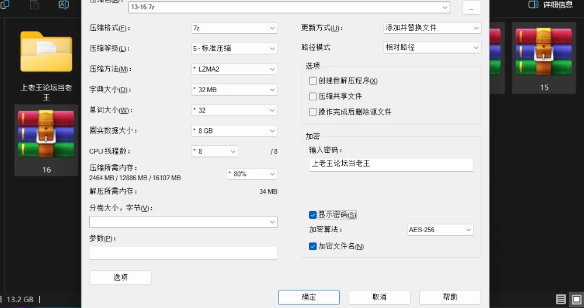This screenshot has width=584, height=308.
Task: Open 路径模式 dropdown 相对路径
Action: (432, 48)
